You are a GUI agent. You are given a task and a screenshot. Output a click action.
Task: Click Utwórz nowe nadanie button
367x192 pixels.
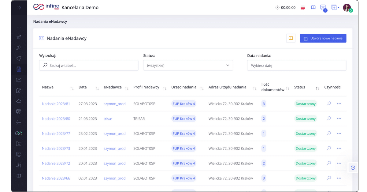323,38
